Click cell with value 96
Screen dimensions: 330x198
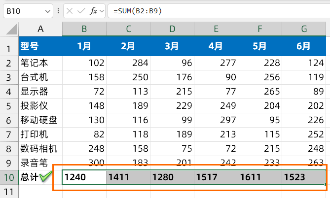tap(172, 63)
